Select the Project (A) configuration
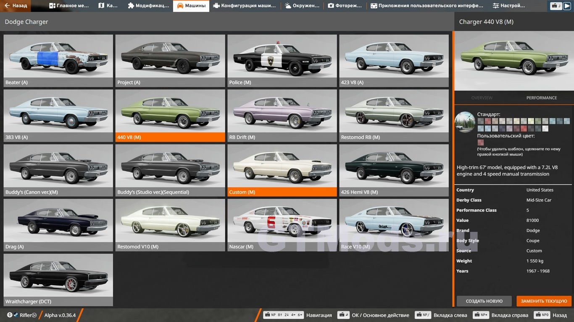Screen dimensions: 574x322 point(170,60)
